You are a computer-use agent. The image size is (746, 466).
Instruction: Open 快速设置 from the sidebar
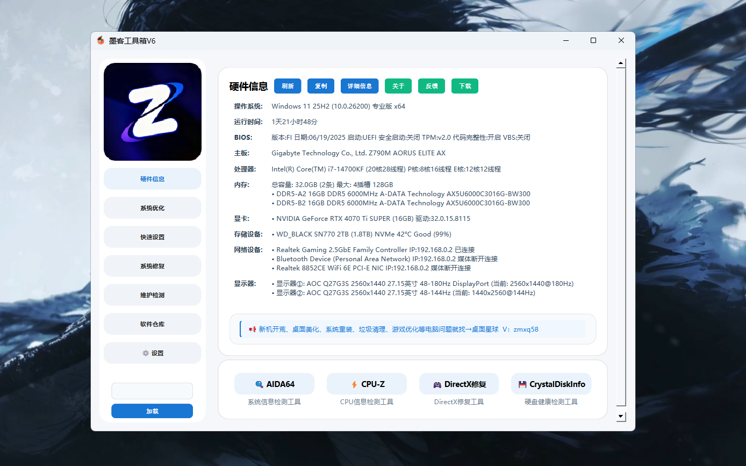[152, 236]
